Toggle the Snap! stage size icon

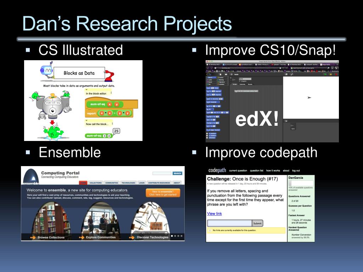pyautogui.click(x=286, y=74)
